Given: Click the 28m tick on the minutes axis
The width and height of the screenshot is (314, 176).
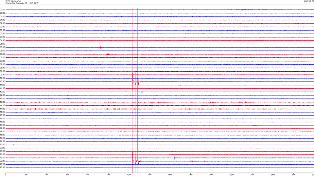Looking at the screenshot, I should point(293,175).
